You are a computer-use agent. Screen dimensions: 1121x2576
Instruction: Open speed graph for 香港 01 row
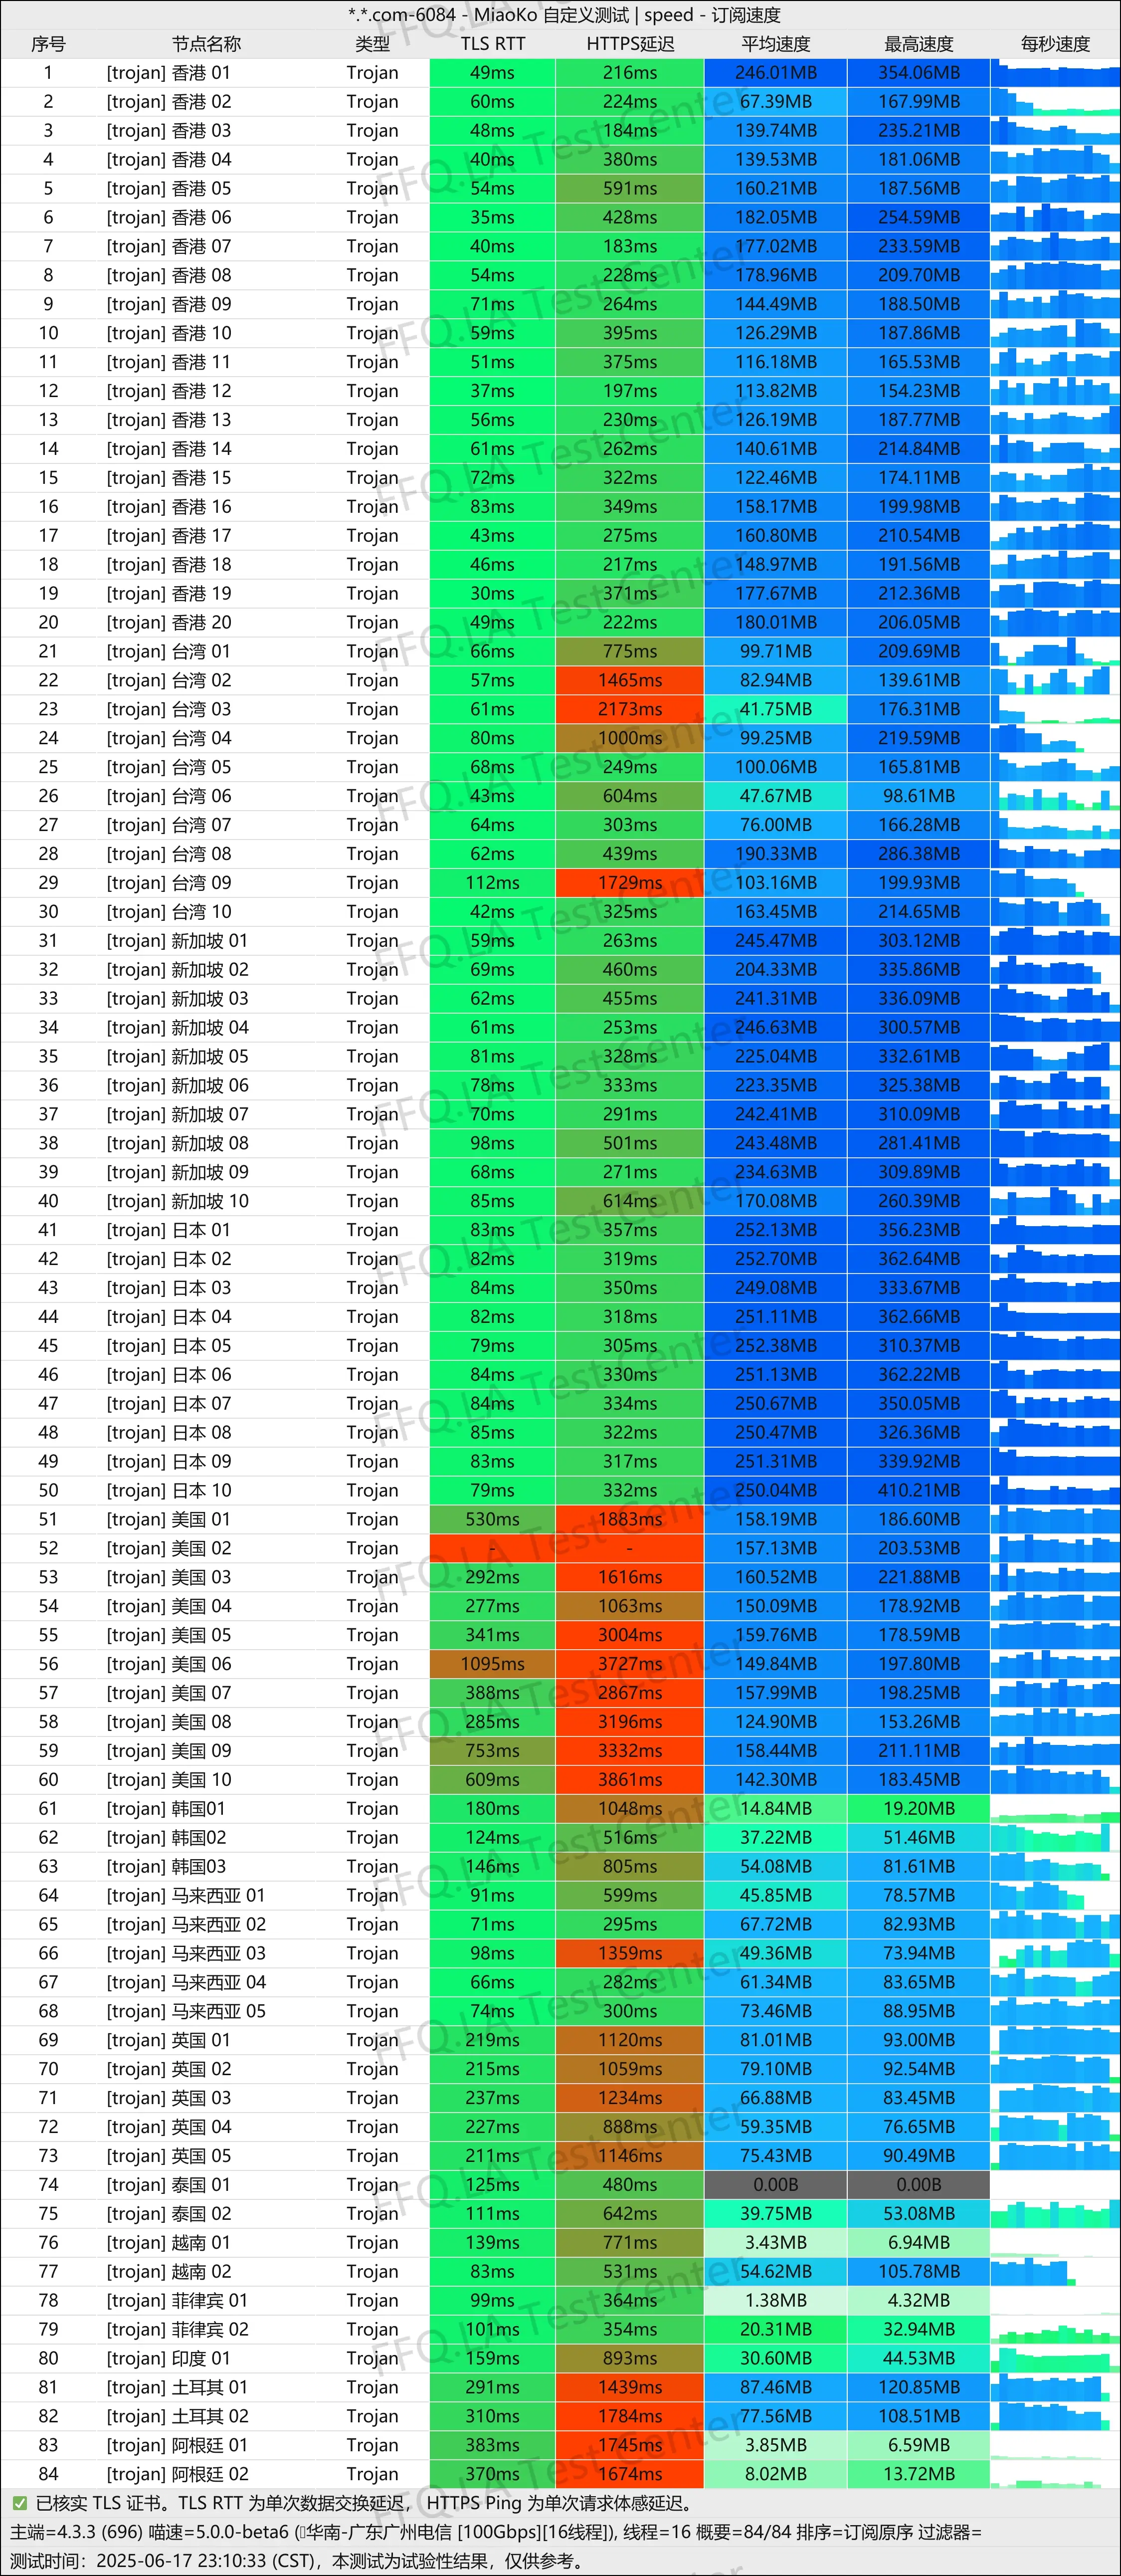(x=1055, y=73)
